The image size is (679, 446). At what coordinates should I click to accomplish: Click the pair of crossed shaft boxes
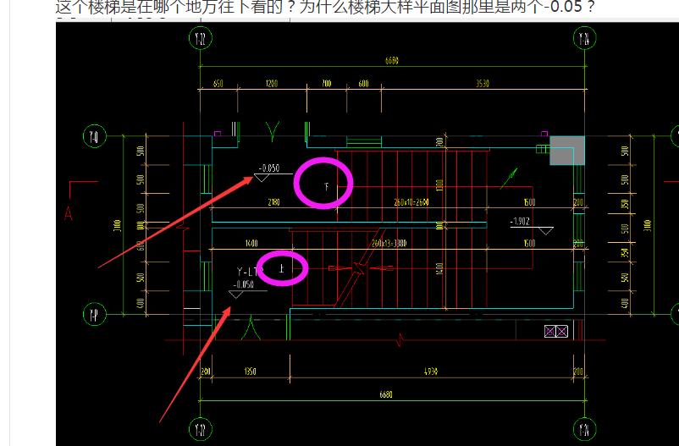click(556, 332)
